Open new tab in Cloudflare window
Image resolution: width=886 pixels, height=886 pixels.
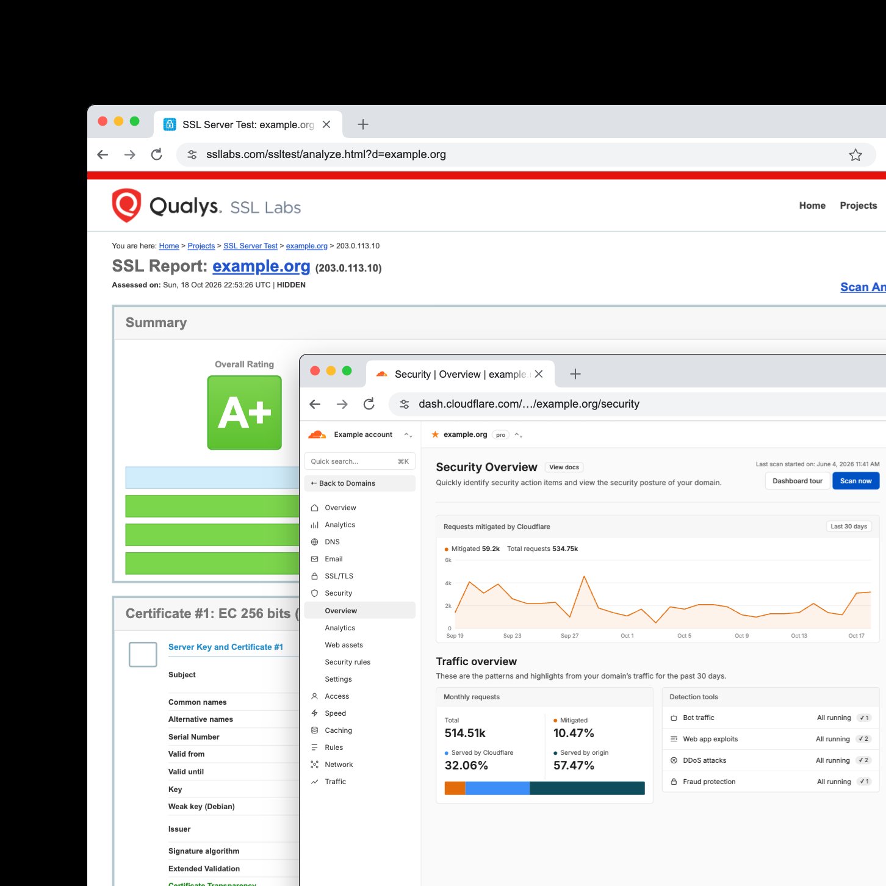click(575, 374)
